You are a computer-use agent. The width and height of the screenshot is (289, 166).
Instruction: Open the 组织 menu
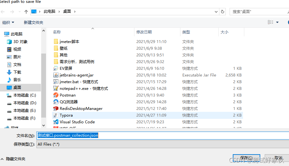click(8, 22)
